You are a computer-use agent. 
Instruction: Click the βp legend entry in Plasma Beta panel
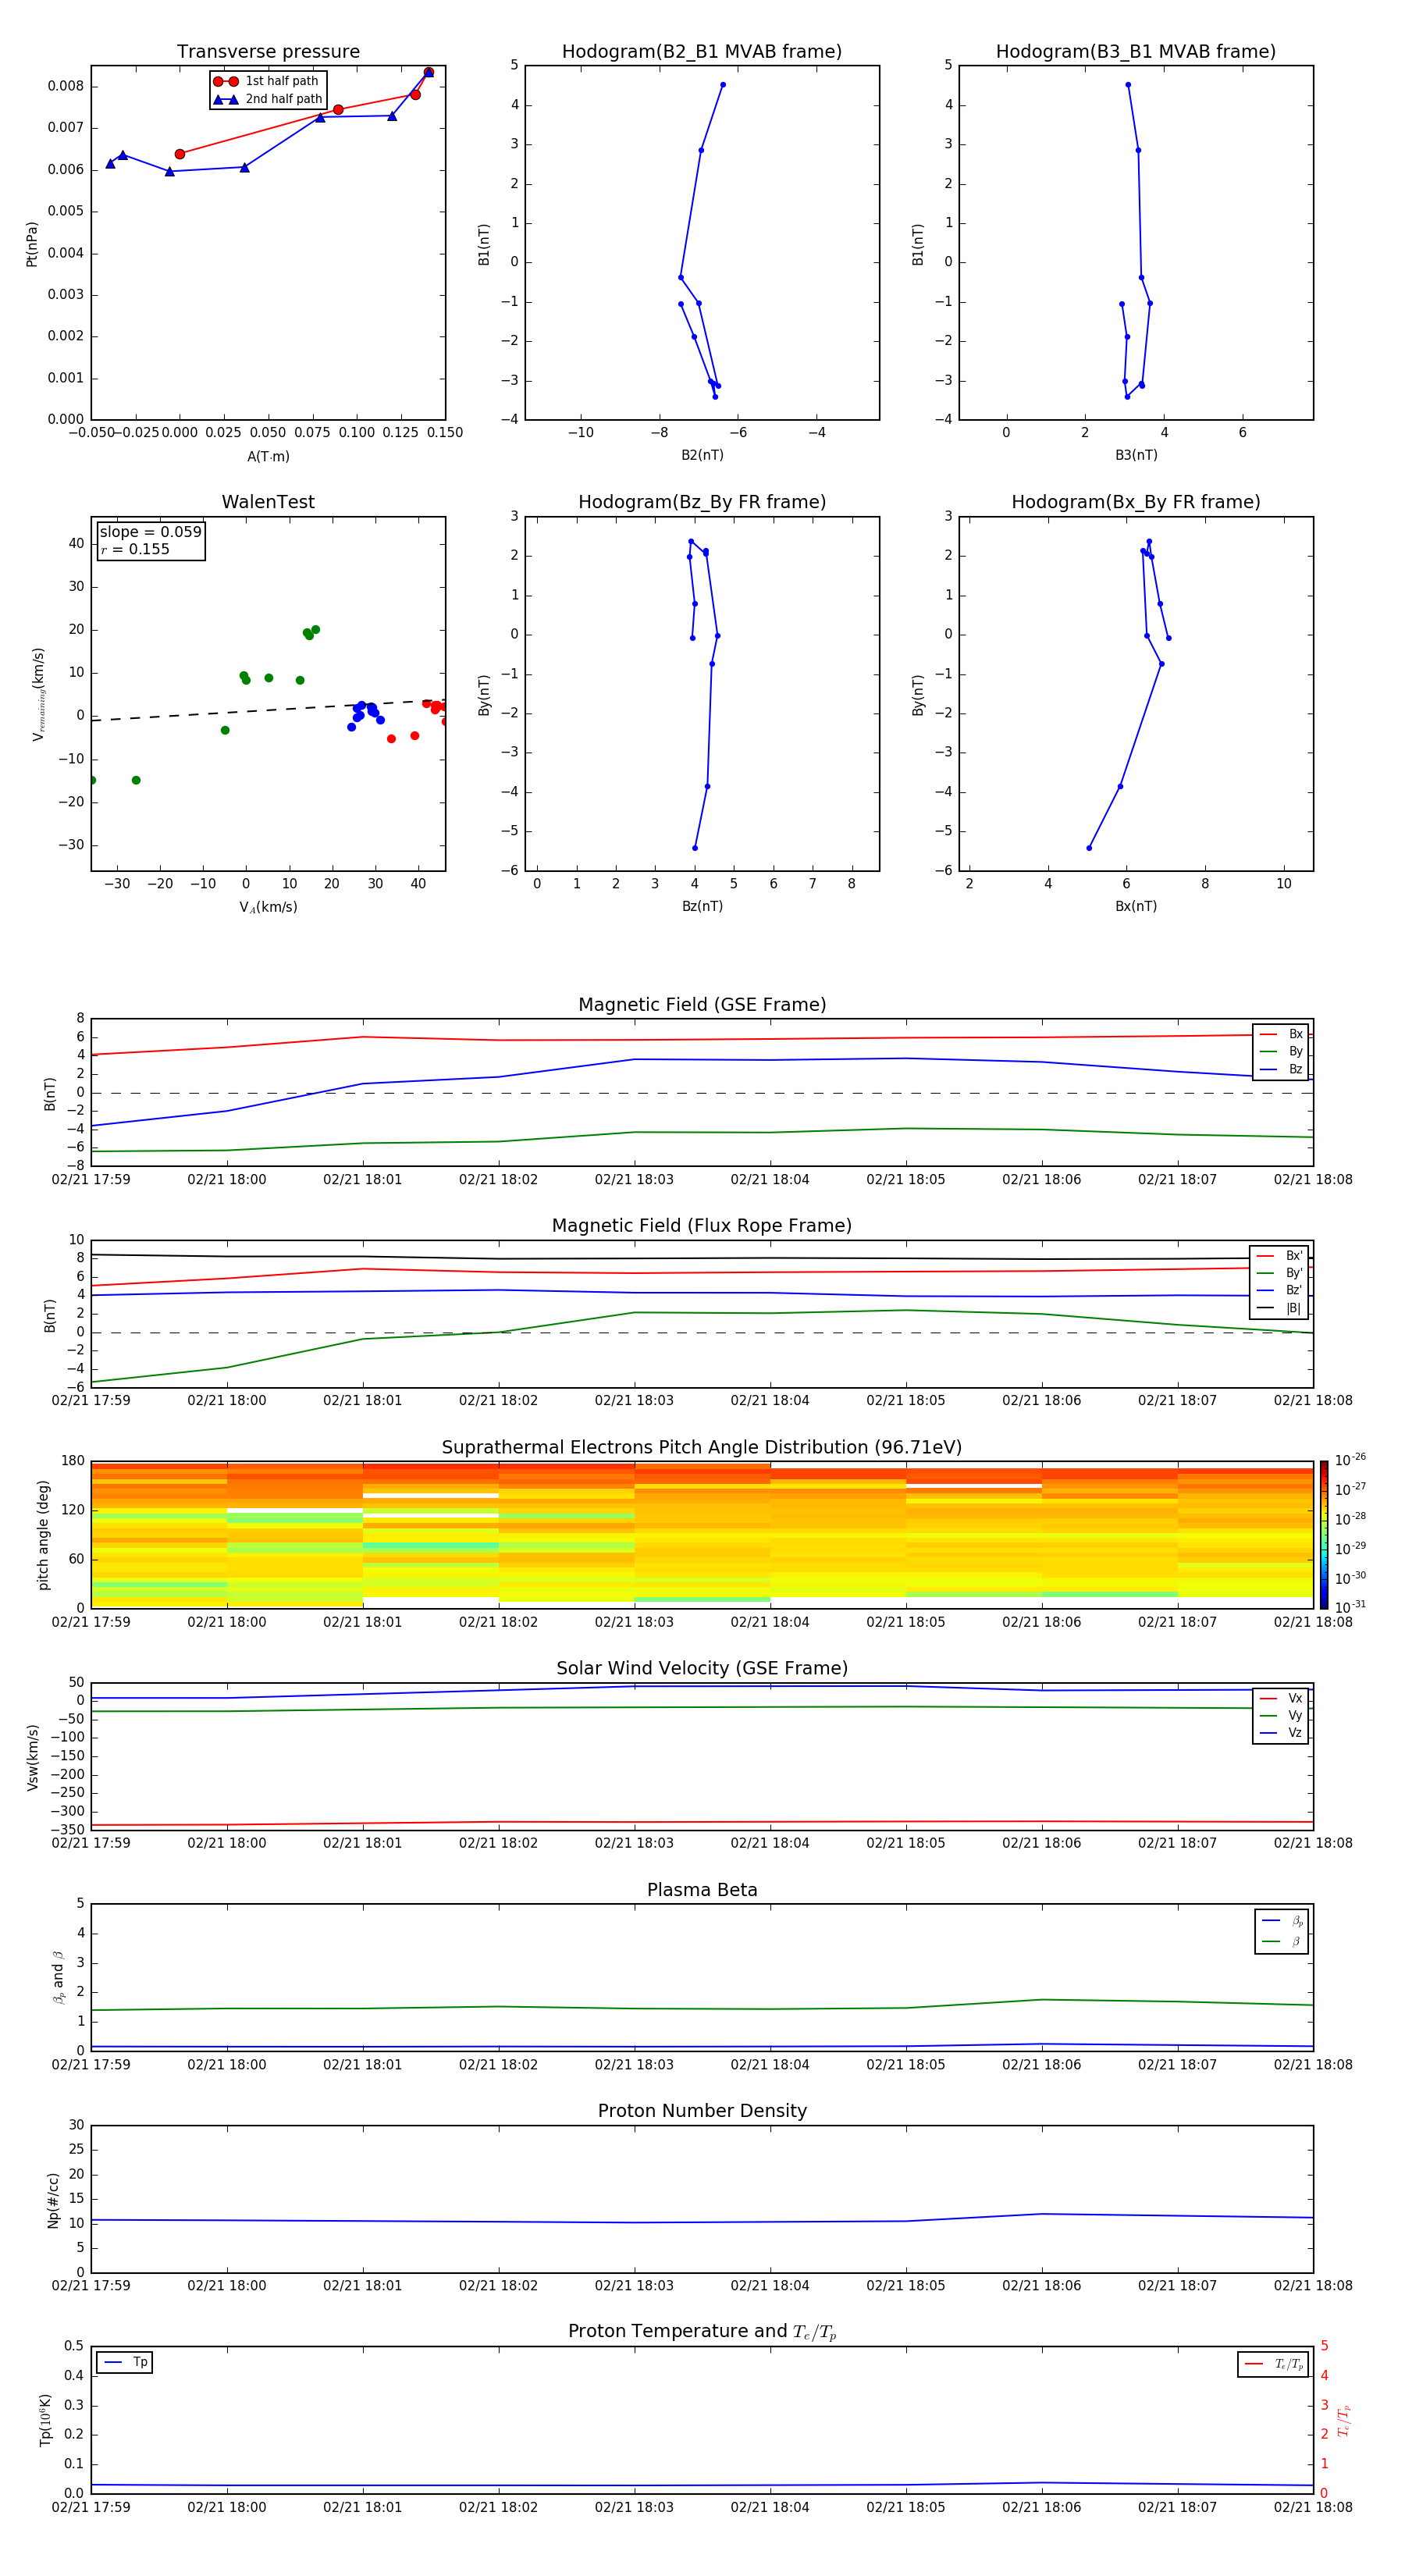click(1282, 1921)
